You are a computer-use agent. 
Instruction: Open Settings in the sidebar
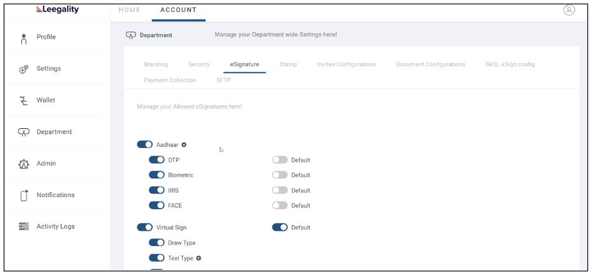point(49,69)
